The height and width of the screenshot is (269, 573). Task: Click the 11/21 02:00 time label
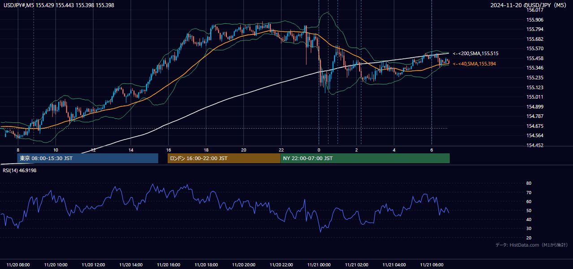(356, 265)
